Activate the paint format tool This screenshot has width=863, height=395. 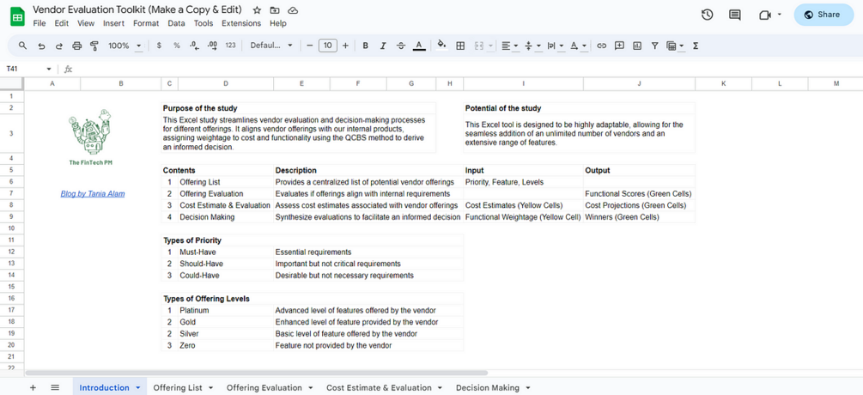coord(94,46)
